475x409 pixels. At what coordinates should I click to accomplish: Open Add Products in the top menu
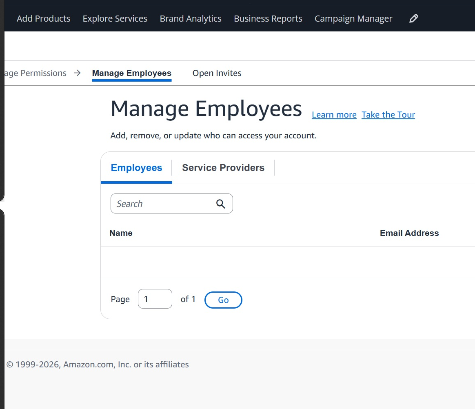43,18
